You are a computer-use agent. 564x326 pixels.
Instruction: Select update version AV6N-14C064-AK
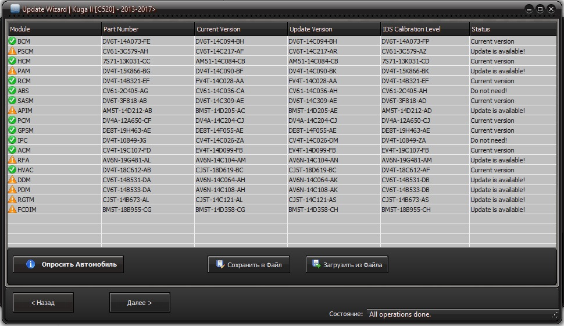point(313,180)
